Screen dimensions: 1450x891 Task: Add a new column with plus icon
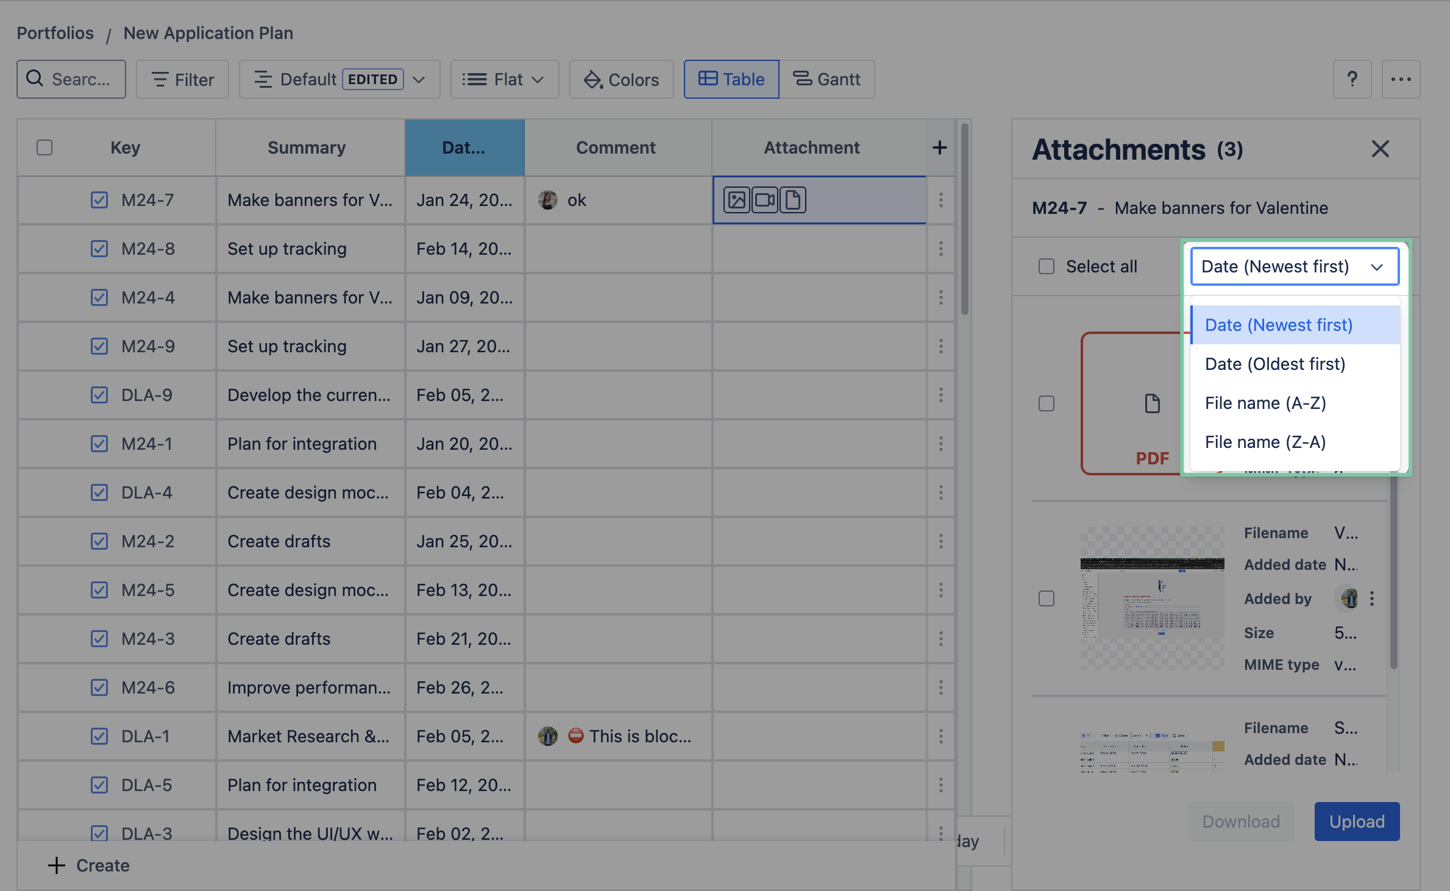[939, 147]
